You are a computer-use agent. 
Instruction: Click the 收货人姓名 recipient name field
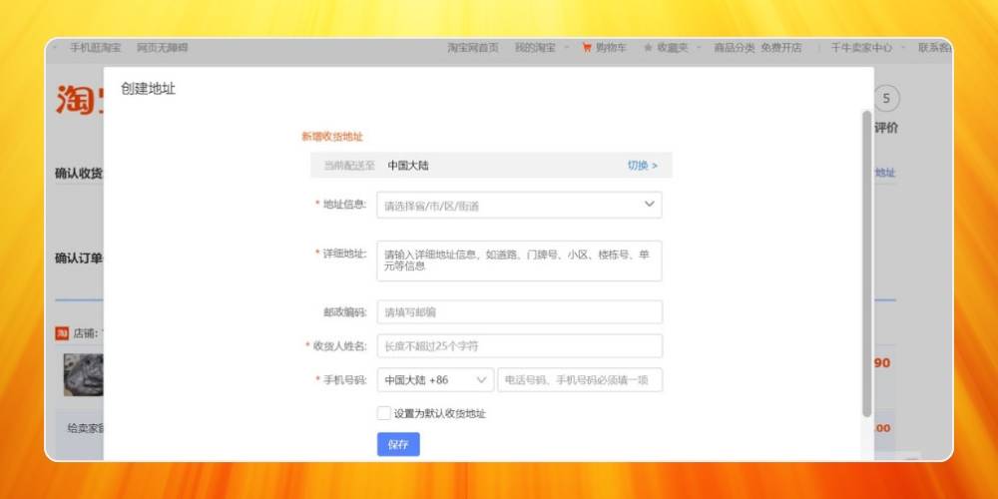tap(519, 346)
